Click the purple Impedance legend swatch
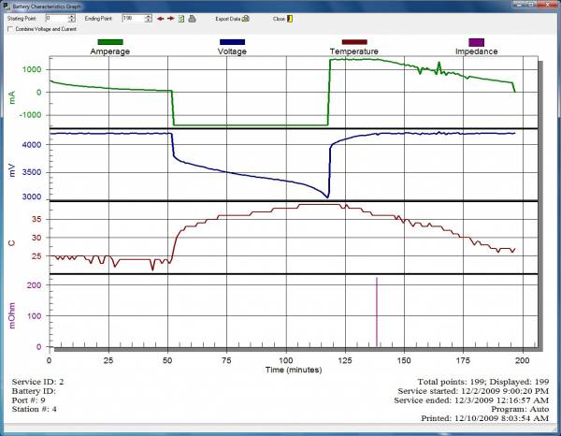Screen dimensions: 561x436 pos(477,43)
